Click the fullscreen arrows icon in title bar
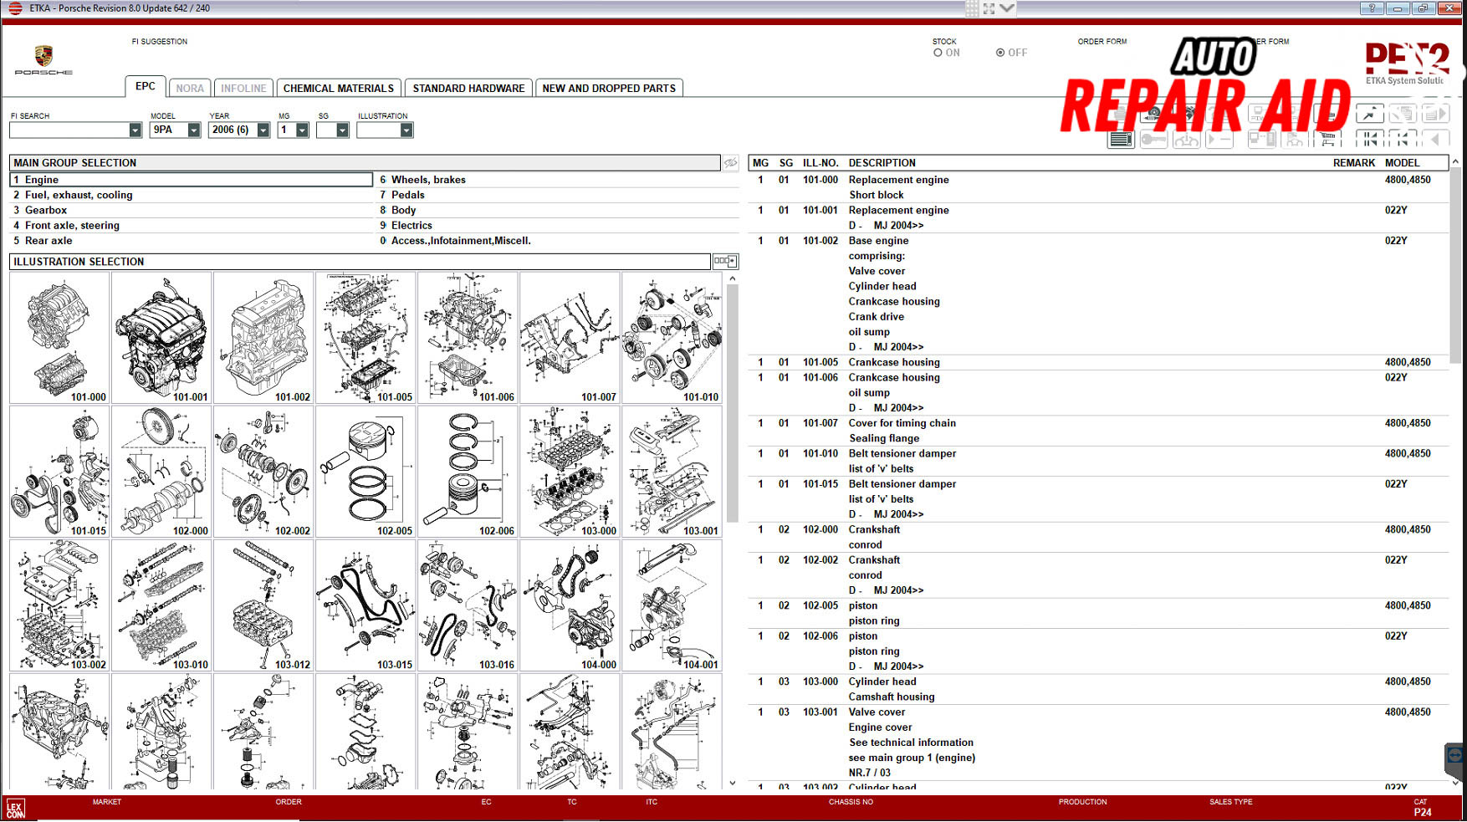The height and width of the screenshot is (822, 1467). click(989, 8)
